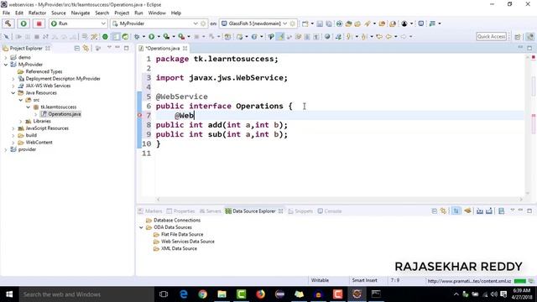Switch to the Console tab
This screenshot has width=537, height=302.
click(x=330, y=211)
